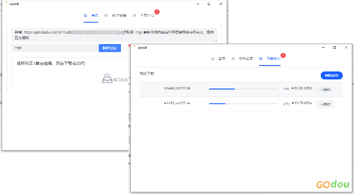354x194 pixels.
Task: Click settings gear icon in back window's tab bar
Action: (x=106, y=16)
